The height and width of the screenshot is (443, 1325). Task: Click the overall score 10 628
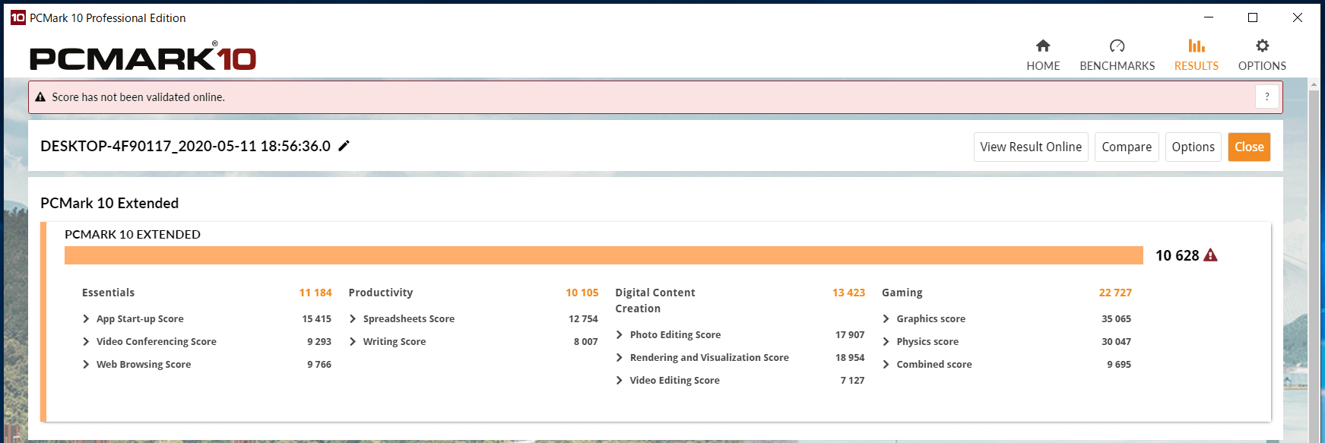point(1177,255)
